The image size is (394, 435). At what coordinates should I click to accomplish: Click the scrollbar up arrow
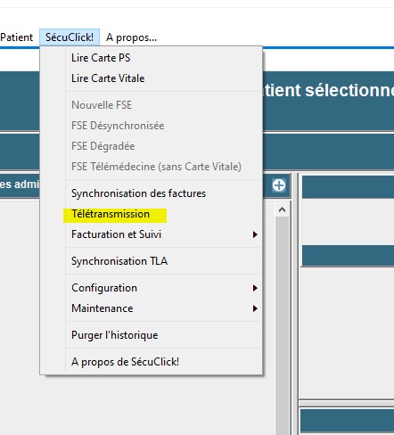(282, 209)
